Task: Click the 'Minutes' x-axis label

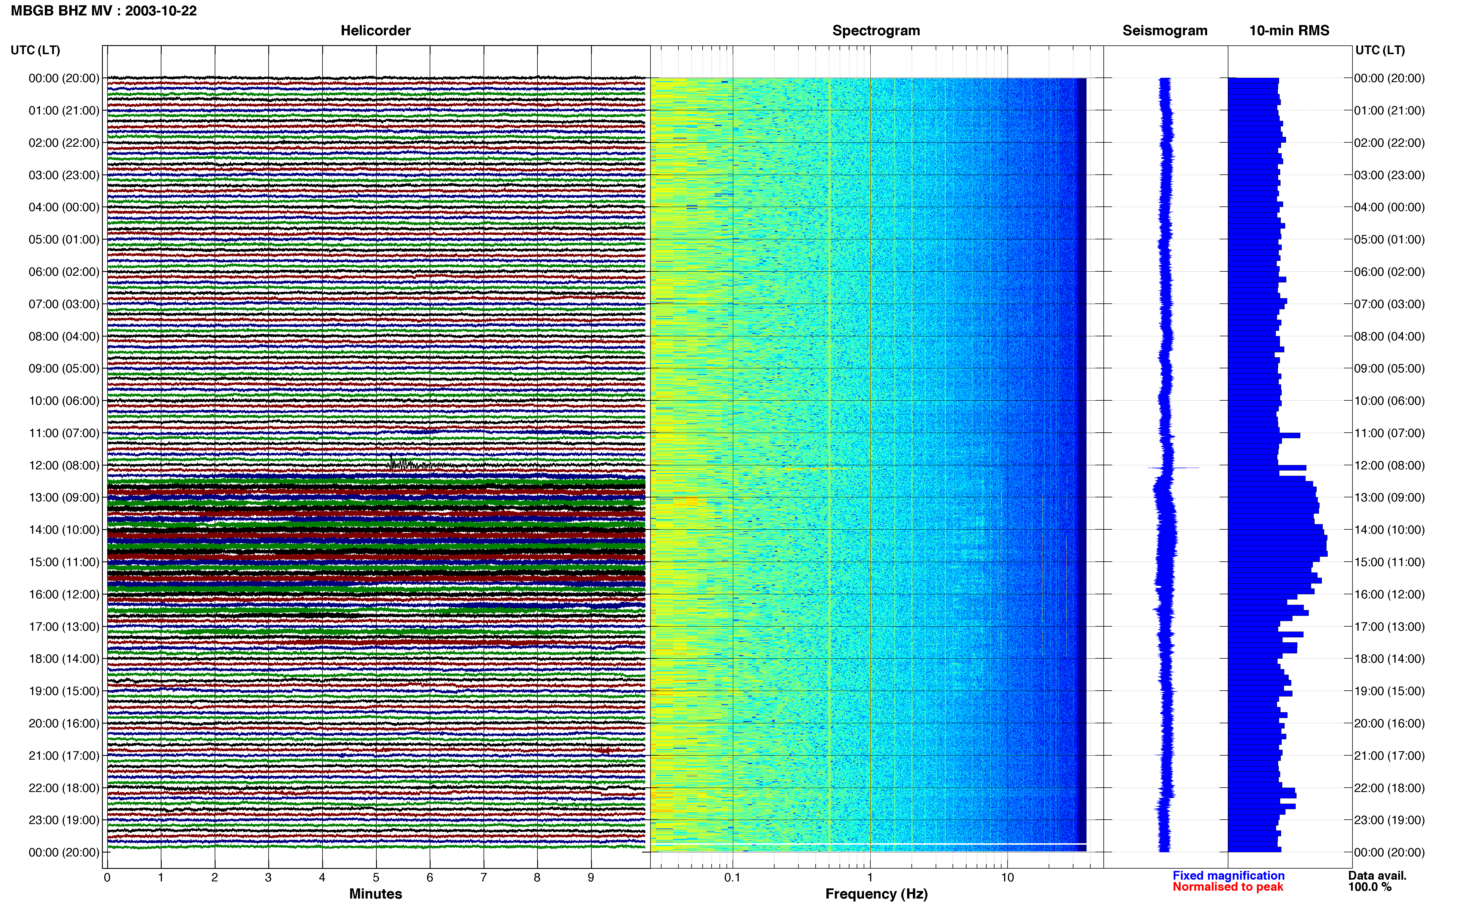Action: click(375, 894)
